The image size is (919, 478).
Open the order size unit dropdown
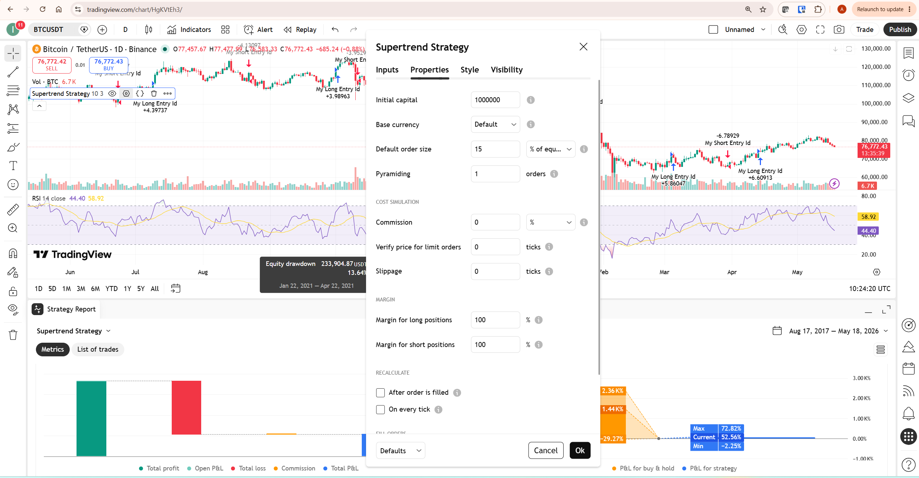(550, 149)
